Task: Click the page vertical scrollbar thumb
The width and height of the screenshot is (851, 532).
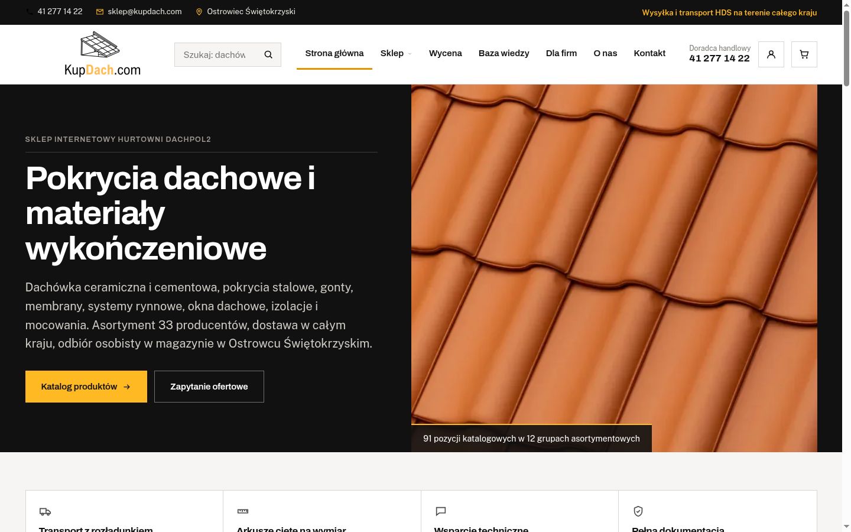Action: click(x=846, y=48)
